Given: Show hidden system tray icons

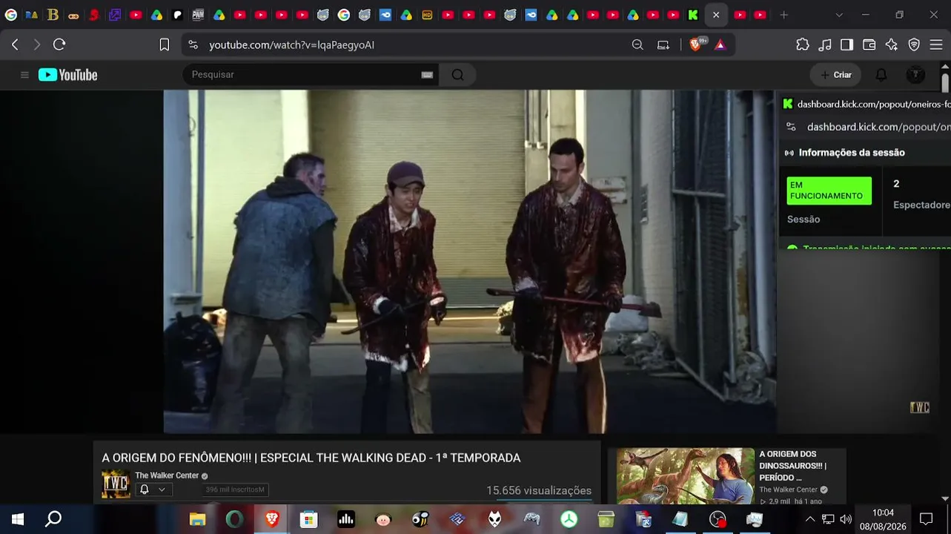Looking at the screenshot, I should (x=809, y=519).
